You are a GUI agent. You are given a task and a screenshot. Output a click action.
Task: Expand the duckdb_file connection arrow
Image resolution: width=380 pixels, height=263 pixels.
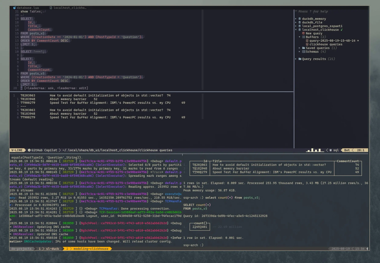click(x=296, y=22)
